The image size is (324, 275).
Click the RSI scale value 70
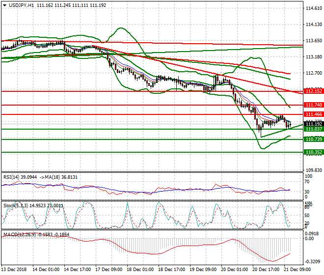pyautogui.click(x=307, y=182)
